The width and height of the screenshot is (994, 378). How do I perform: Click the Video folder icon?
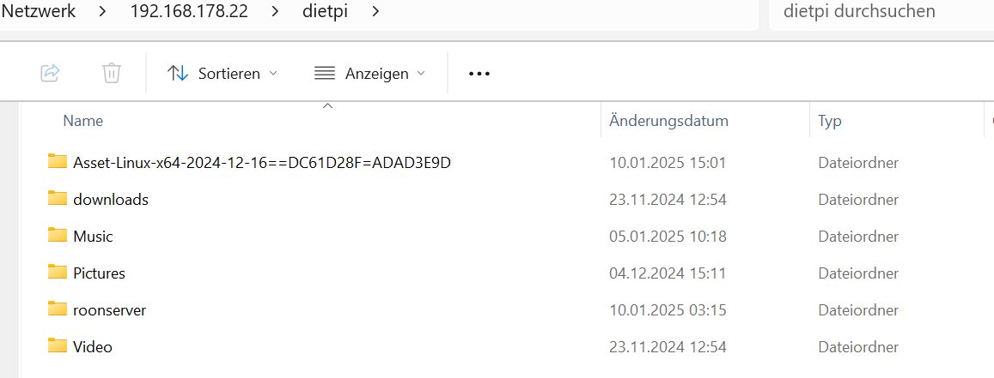pyautogui.click(x=58, y=346)
